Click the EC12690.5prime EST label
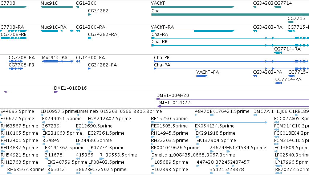Viewport: 309px width, 175px height. [x=94, y=126]
